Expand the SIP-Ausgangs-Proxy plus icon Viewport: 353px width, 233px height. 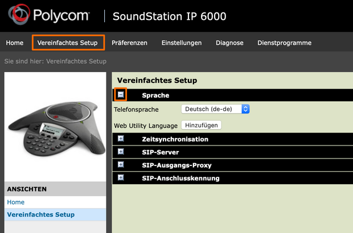pyautogui.click(x=121, y=165)
